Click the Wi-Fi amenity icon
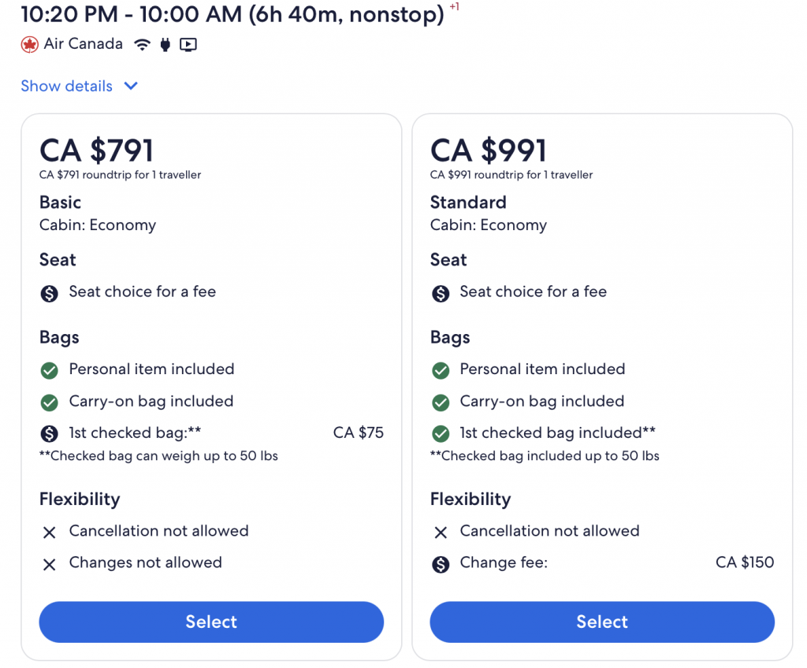 click(142, 45)
